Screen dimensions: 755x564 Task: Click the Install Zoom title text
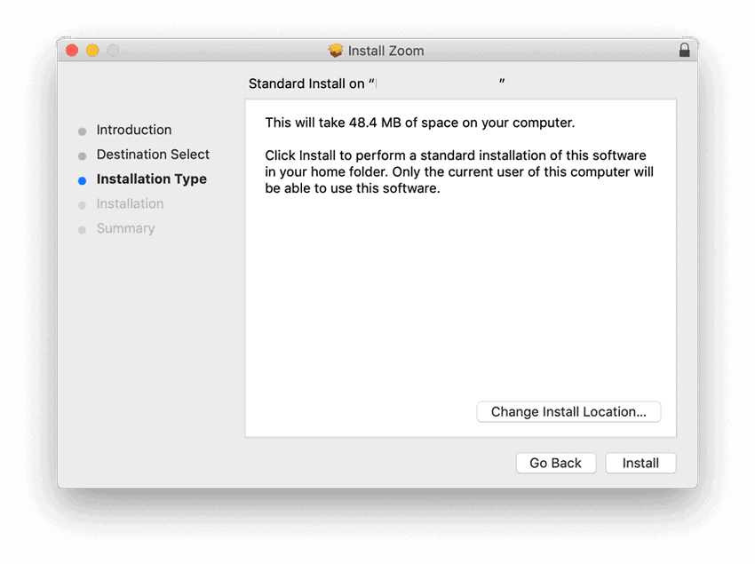385,51
